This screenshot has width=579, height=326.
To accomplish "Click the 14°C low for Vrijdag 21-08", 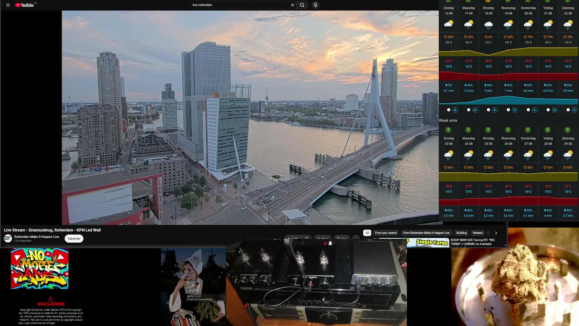I will [x=548, y=67].
